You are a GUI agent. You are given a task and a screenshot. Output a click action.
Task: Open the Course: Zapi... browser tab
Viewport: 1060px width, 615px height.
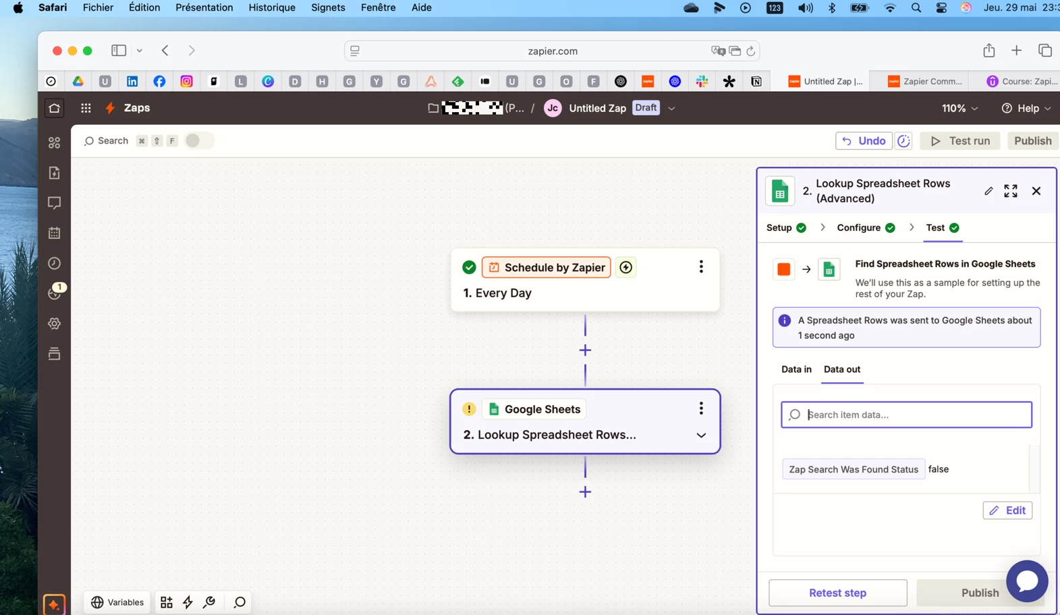1022,81
